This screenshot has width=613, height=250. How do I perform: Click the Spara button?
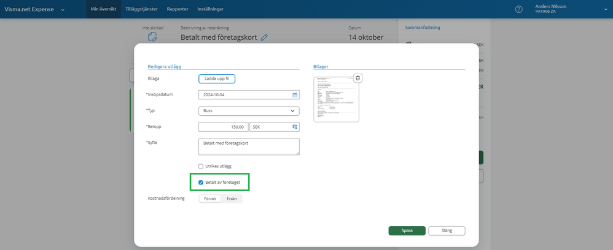(407, 231)
